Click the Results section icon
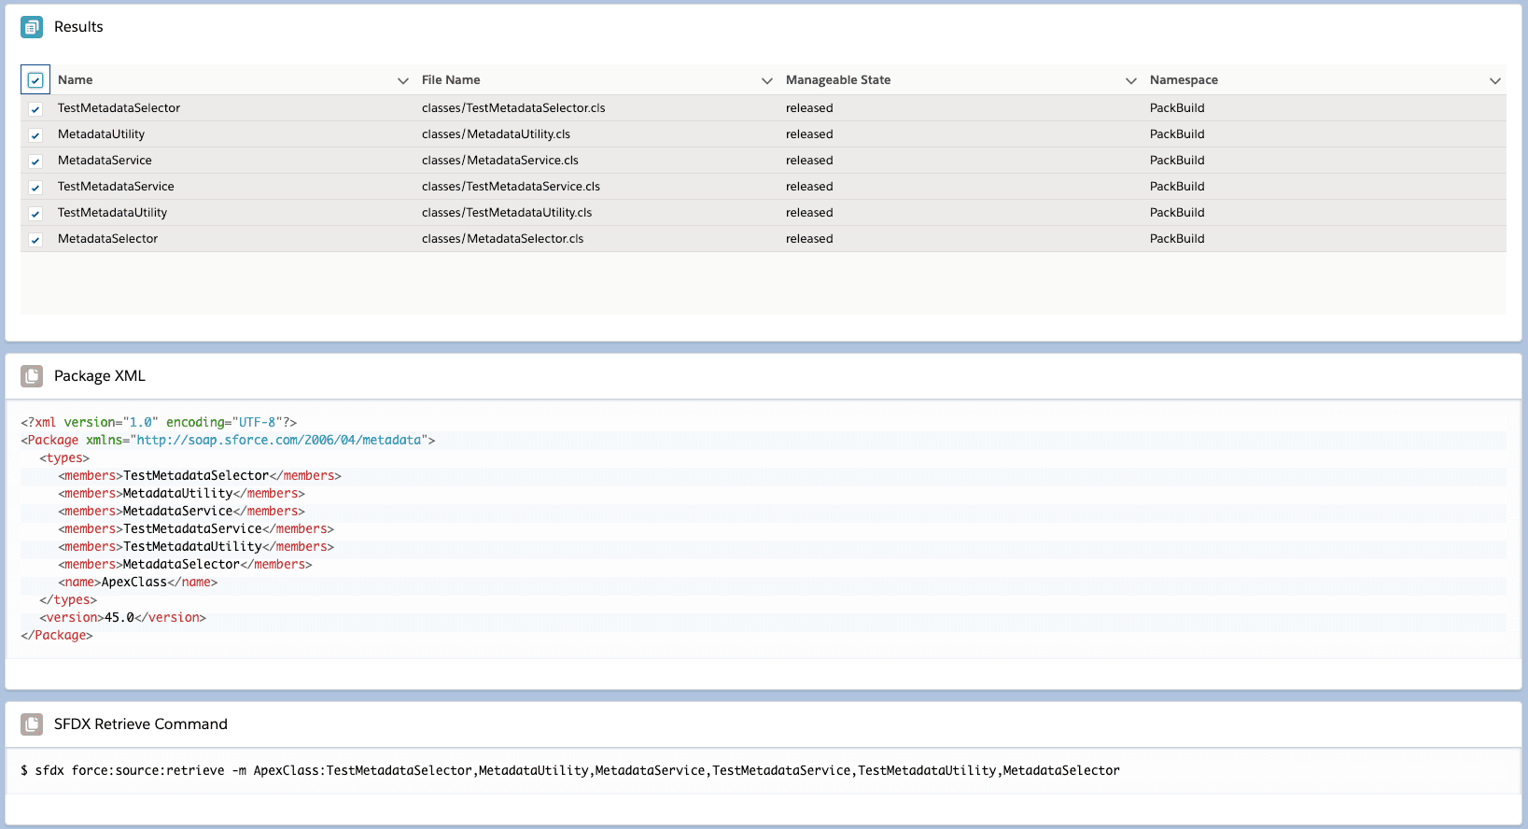 click(x=32, y=27)
